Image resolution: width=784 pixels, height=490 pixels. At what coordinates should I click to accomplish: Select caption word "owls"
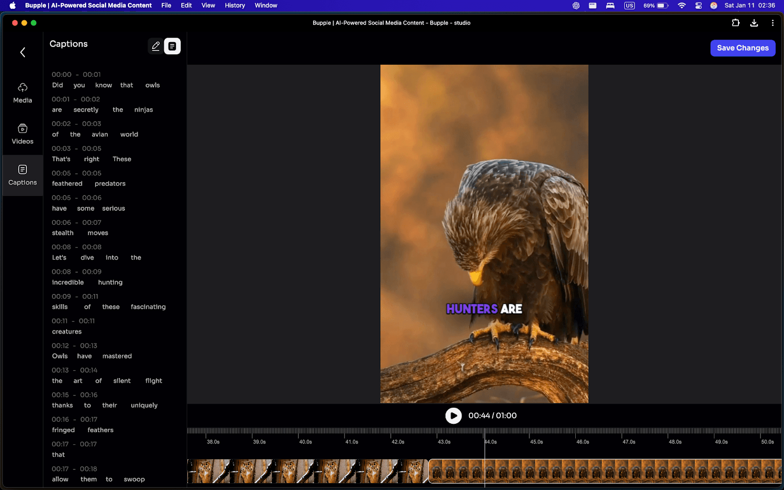tap(152, 85)
